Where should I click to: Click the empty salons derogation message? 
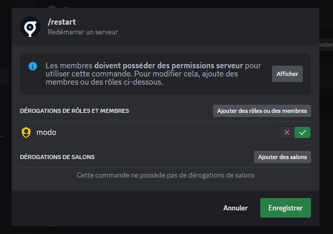tap(165, 175)
